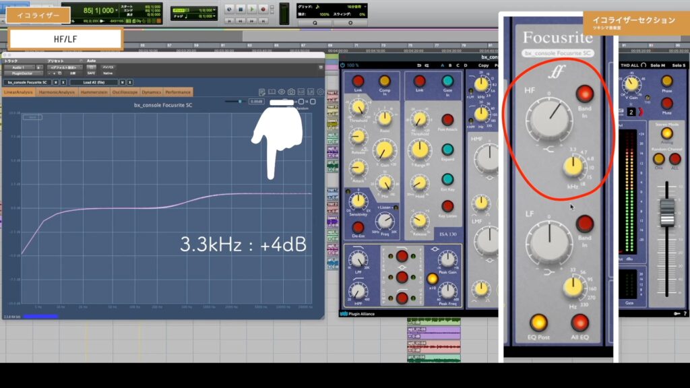Toggle the Comp In button
This screenshot has height=388, width=690.
coord(385,81)
